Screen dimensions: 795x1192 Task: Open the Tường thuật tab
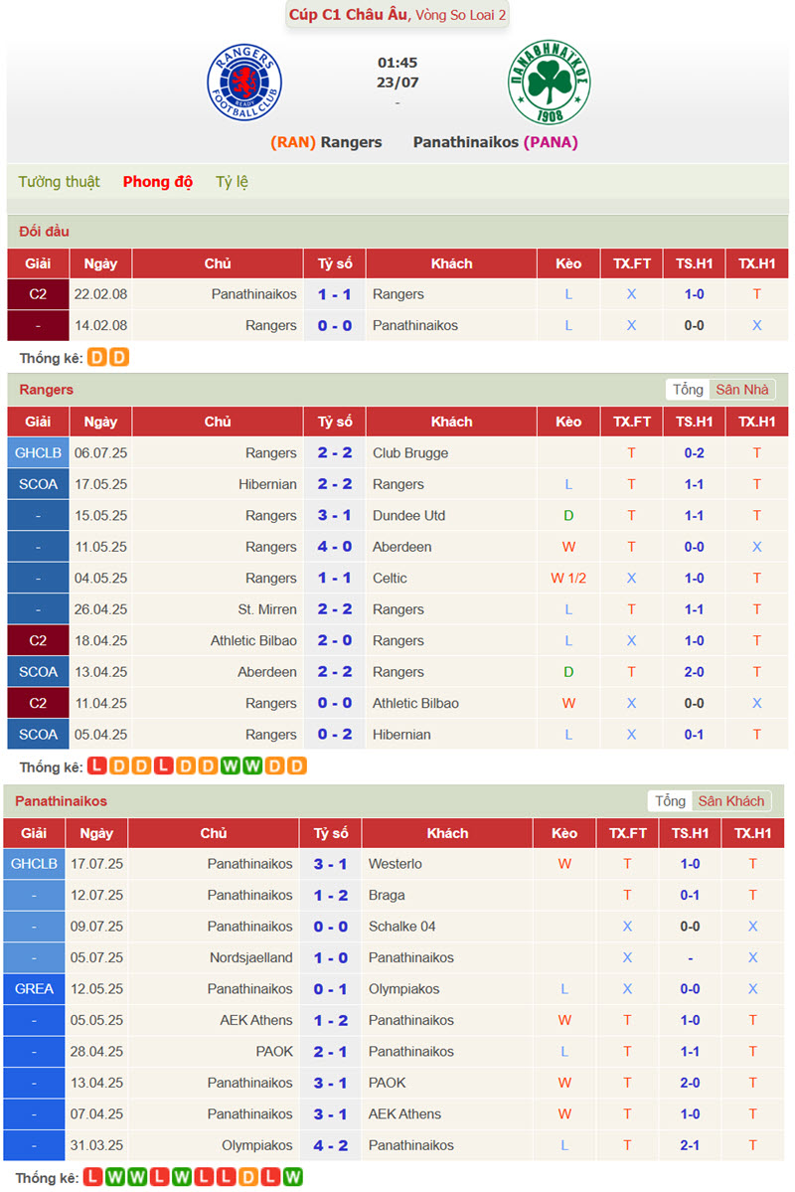point(60,182)
